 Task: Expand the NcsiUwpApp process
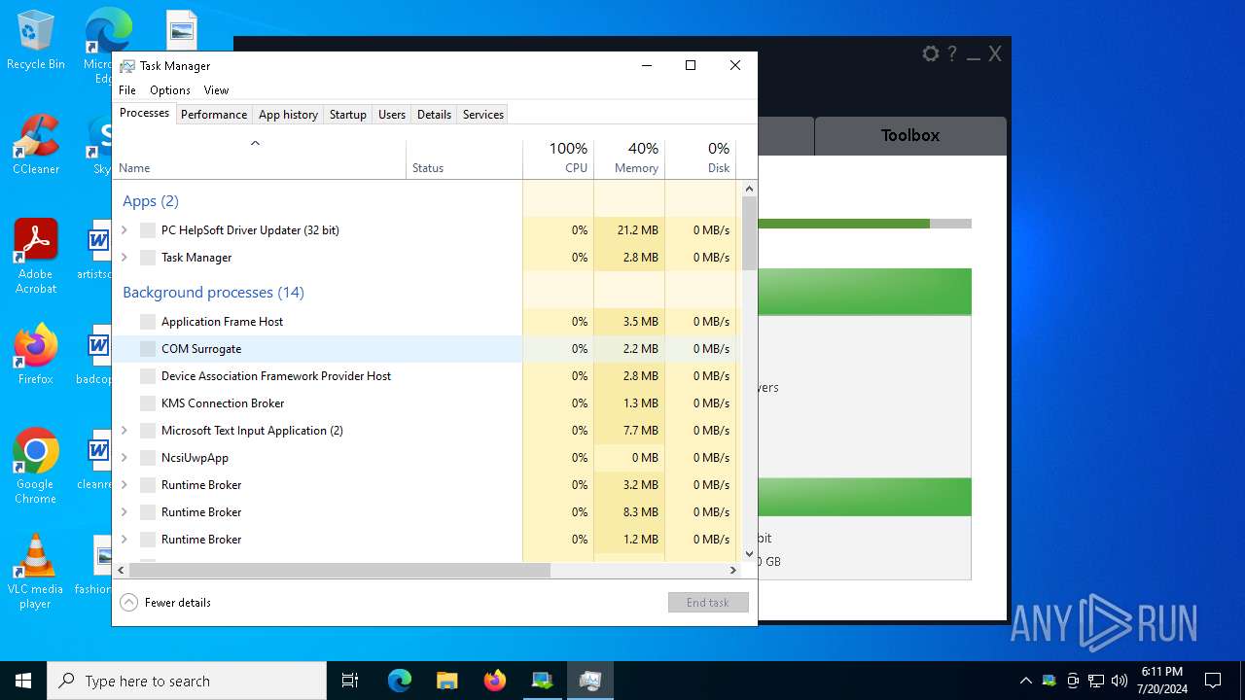[x=124, y=458]
